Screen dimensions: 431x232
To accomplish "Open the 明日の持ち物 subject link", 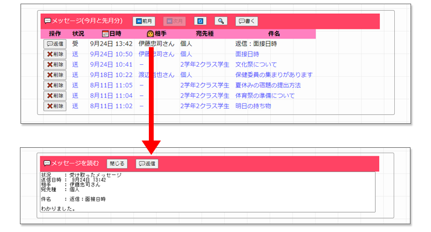I will click(x=253, y=106).
